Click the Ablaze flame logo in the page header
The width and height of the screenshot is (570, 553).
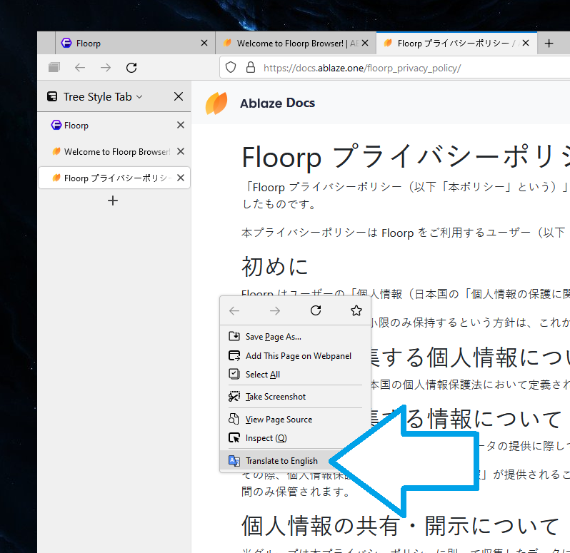pyautogui.click(x=216, y=103)
